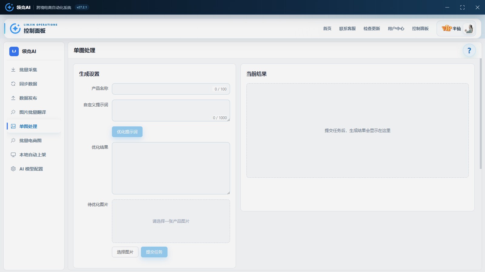Click the v27.2.1 version badge
The height and width of the screenshot is (272, 485).
click(82, 7)
